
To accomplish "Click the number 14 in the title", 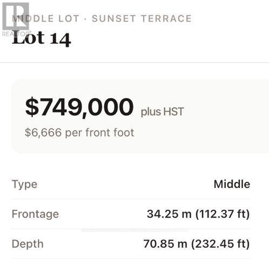I will click(60, 40).
